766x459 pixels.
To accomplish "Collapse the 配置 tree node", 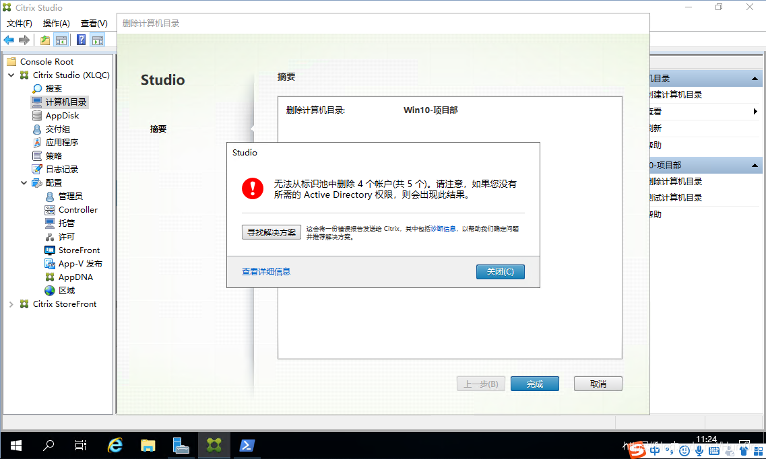I will coord(24,183).
